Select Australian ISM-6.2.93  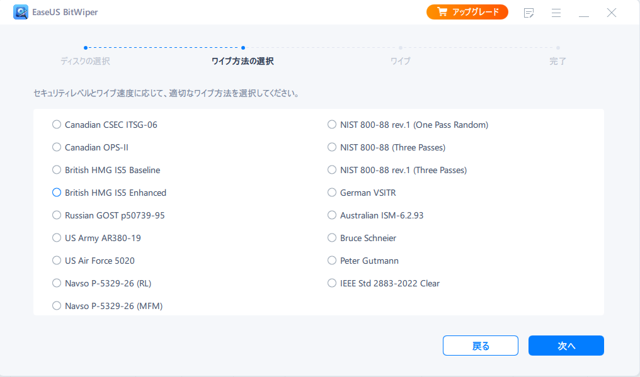(332, 215)
